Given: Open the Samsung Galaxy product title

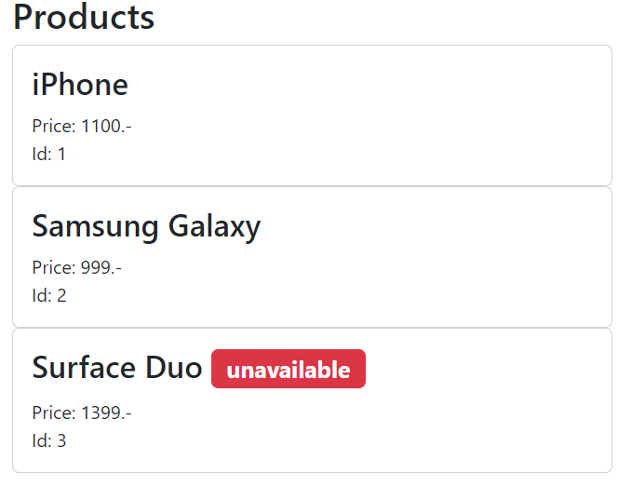Looking at the screenshot, I should [x=146, y=226].
